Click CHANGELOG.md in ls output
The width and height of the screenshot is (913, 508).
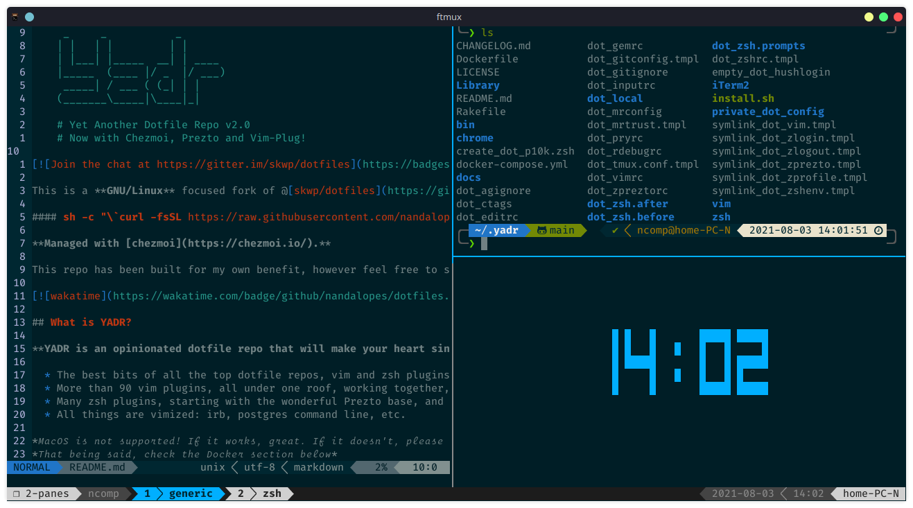494,46
